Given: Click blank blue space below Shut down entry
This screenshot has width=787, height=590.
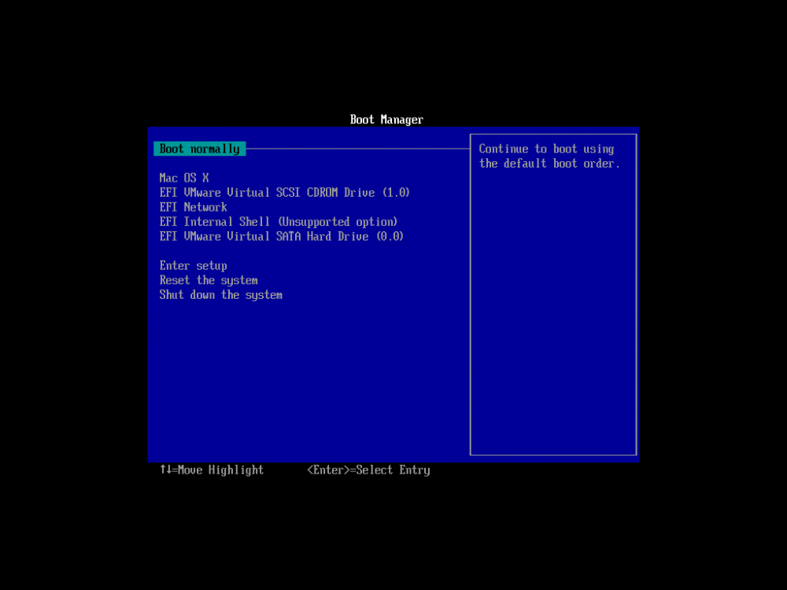Looking at the screenshot, I should click(309, 382).
